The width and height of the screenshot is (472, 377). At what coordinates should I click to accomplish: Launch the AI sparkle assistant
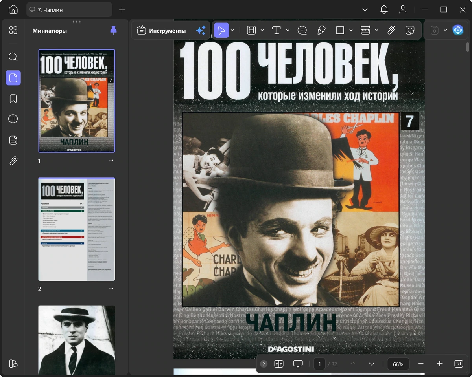201,30
